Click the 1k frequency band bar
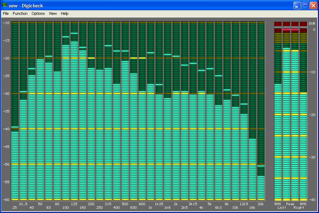 [151, 142]
